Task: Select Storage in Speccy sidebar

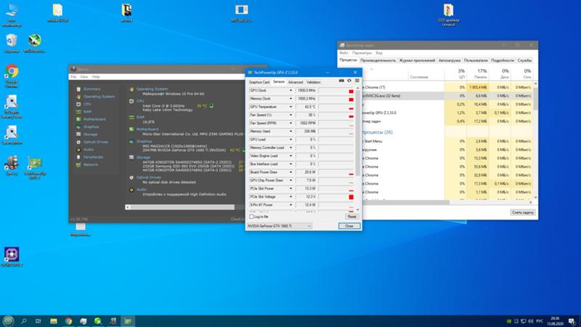Action: (90, 134)
